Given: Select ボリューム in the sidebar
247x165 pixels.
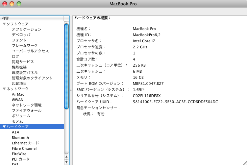Looking at the screenshot, I should click(x=21, y=116).
